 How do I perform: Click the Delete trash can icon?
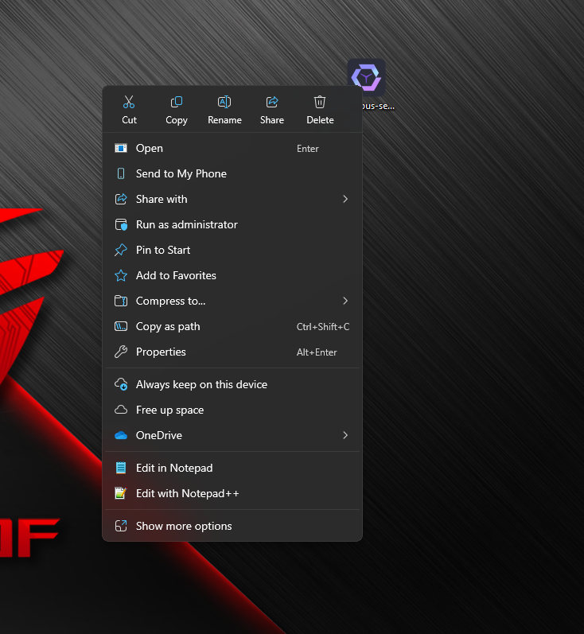[320, 103]
